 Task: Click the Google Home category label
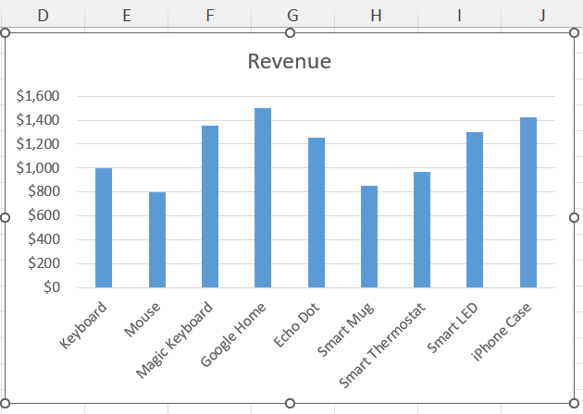coord(233,335)
